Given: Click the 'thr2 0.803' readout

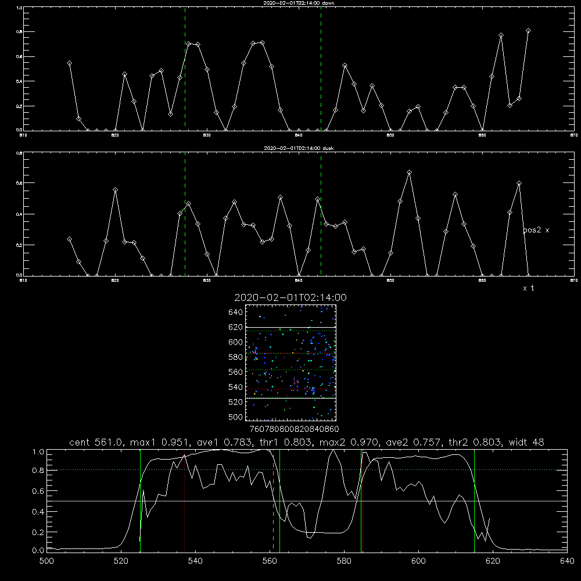Looking at the screenshot, I should (x=475, y=442).
